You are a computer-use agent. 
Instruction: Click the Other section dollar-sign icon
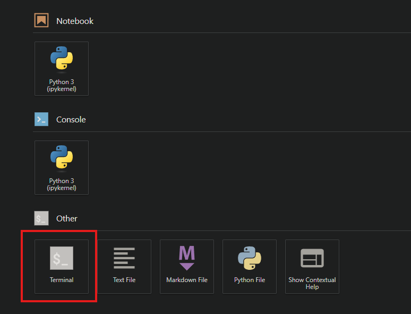click(41, 218)
